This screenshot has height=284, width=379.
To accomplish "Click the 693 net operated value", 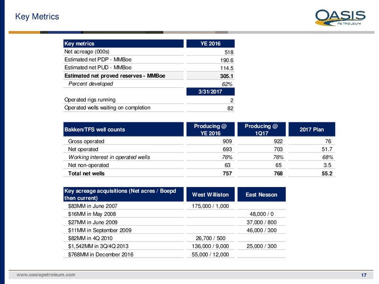I will click(x=227, y=149).
